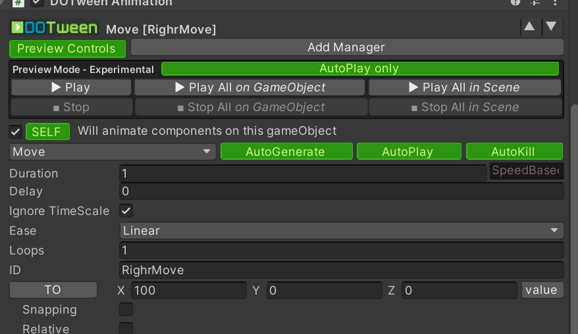Toggle the AutoKill option
The image size is (578, 334).
(x=514, y=152)
